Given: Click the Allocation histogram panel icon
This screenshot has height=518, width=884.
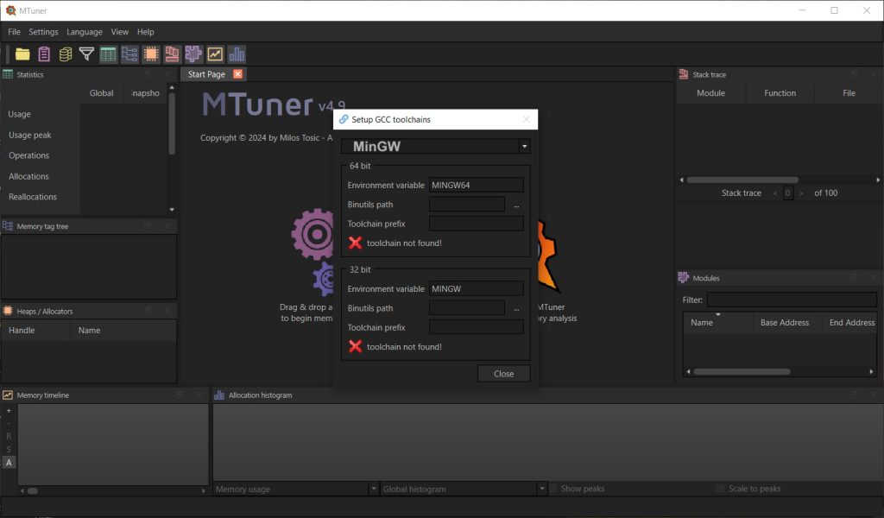Looking at the screenshot, I should [219, 395].
